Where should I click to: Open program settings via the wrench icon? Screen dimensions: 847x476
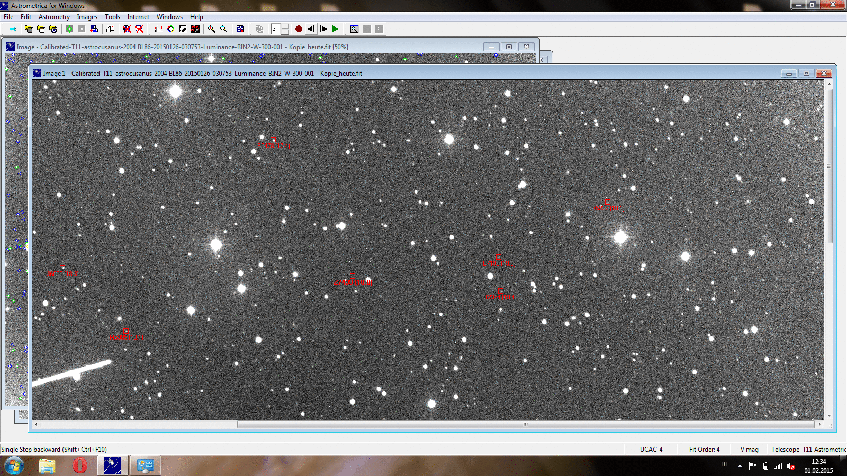coord(13,29)
